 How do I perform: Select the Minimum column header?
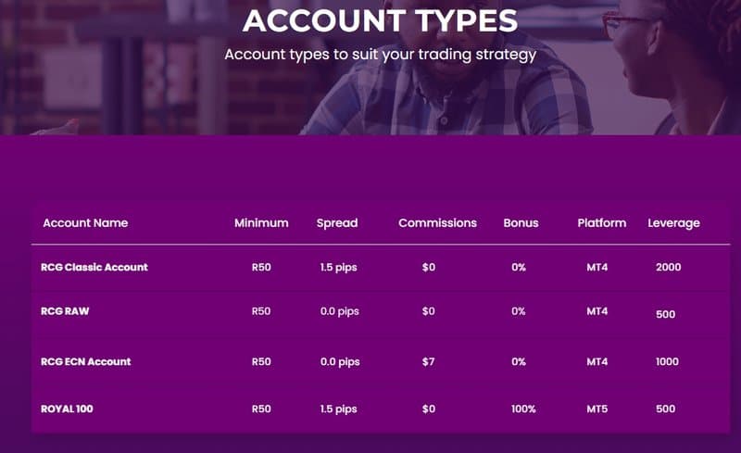tap(261, 222)
